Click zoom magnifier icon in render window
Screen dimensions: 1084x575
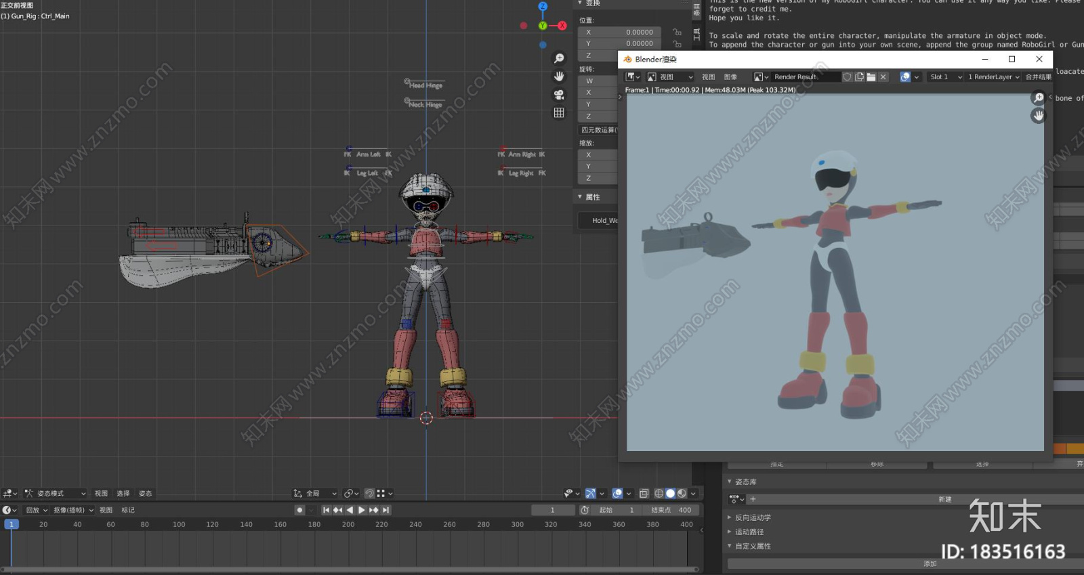[x=1039, y=98]
